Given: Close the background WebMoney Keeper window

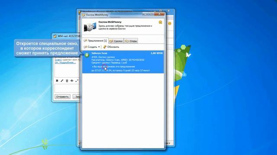Looking at the screenshot, I should (169, 11).
